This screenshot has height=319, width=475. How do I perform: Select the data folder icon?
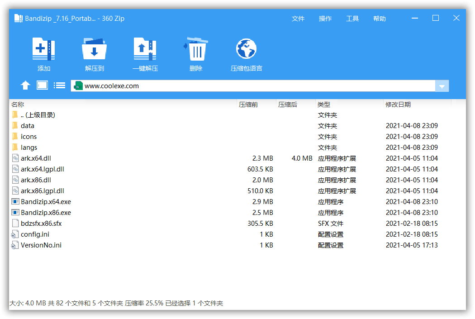15,125
